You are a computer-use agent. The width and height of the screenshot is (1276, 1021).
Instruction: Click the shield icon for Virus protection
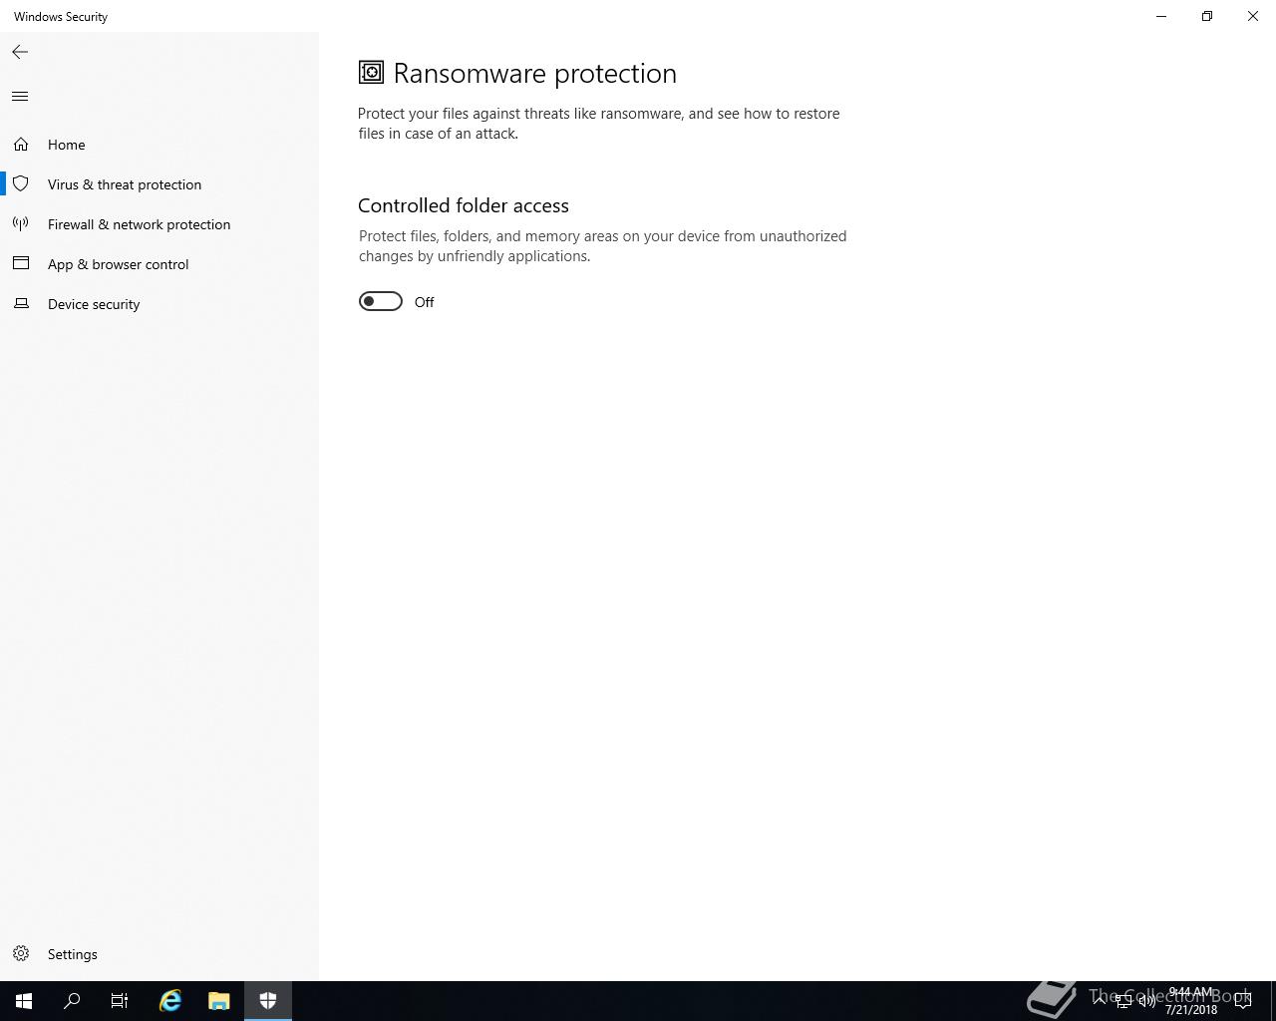21,184
